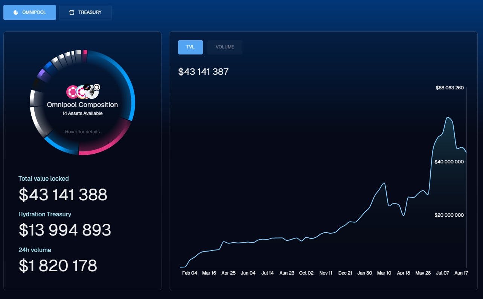Click the Feb 04 date label
This screenshot has width=483, height=299.
[189, 273]
